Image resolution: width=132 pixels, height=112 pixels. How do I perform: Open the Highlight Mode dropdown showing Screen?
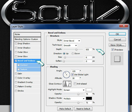click(74, 90)
